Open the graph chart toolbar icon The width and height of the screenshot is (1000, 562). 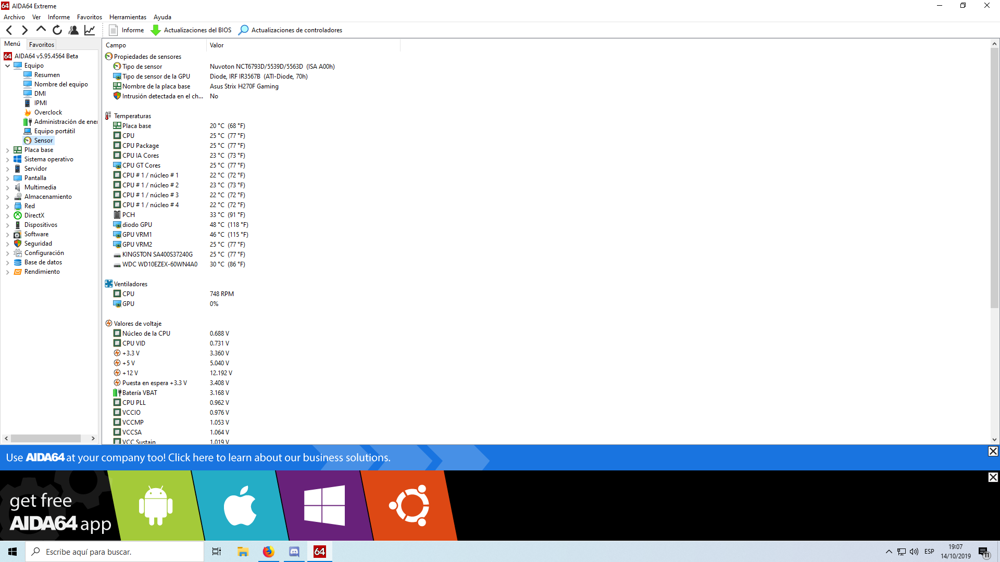tap(90, 30)
